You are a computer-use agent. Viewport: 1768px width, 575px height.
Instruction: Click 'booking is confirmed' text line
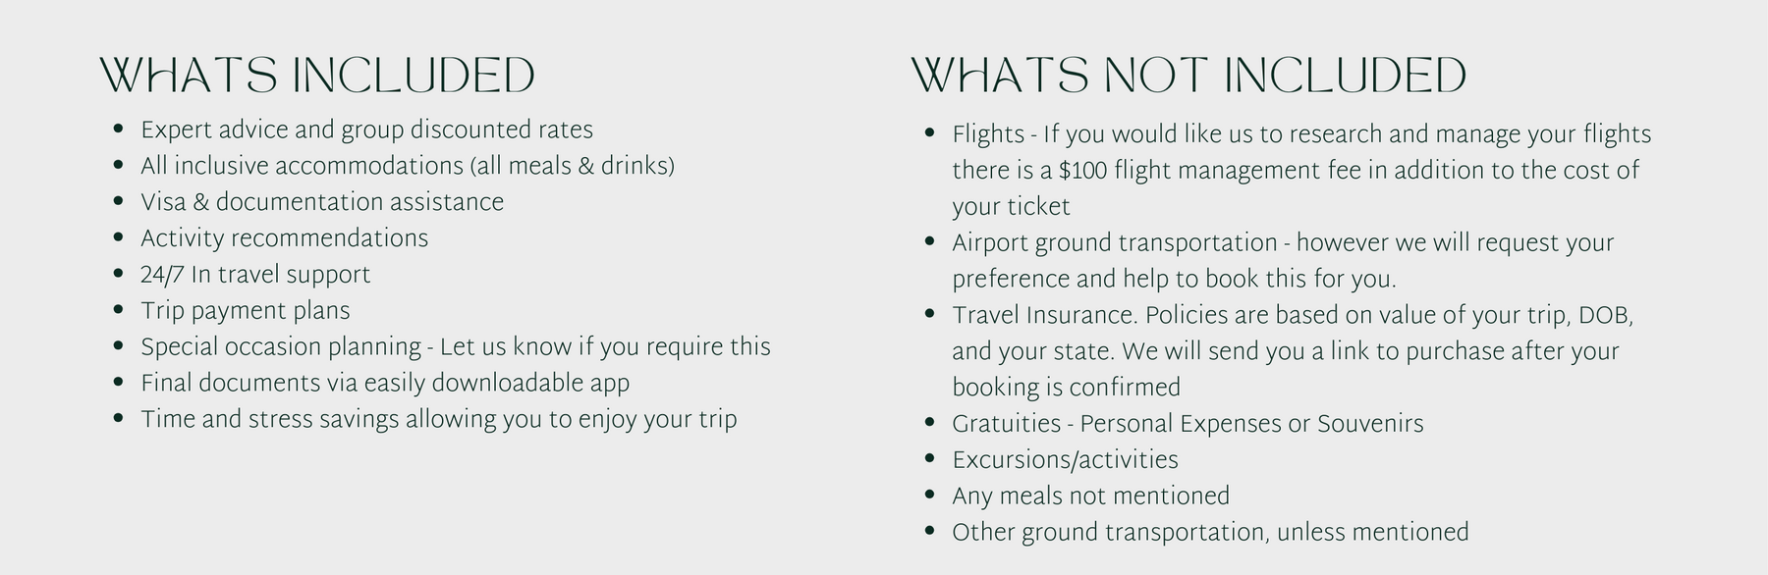[1066, 388]
